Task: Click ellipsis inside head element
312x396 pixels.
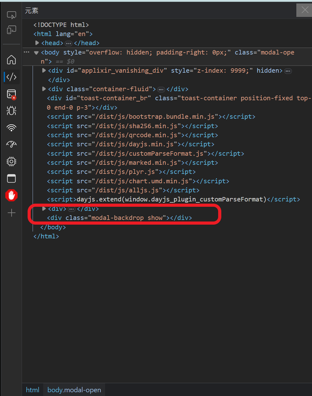Action: coord(68,44)
